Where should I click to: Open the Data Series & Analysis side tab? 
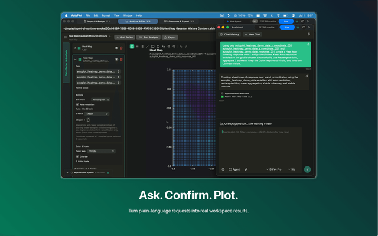pos(66,63)
